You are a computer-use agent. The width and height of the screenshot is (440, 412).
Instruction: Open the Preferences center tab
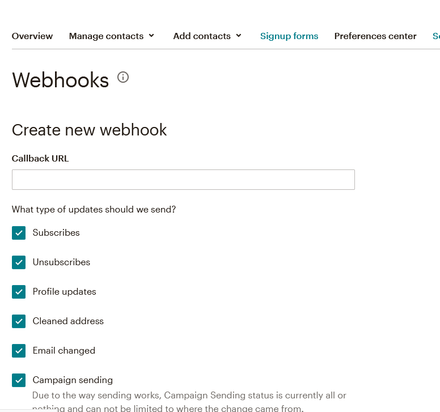click(x=375, y=36)
